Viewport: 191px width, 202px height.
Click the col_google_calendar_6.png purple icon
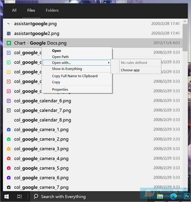[x=9, y=101]
